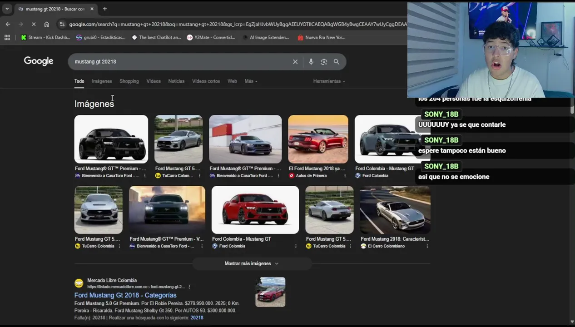Open more options for first CasaToro image
This screenshot has height=327, width=575.
point(145,176)
